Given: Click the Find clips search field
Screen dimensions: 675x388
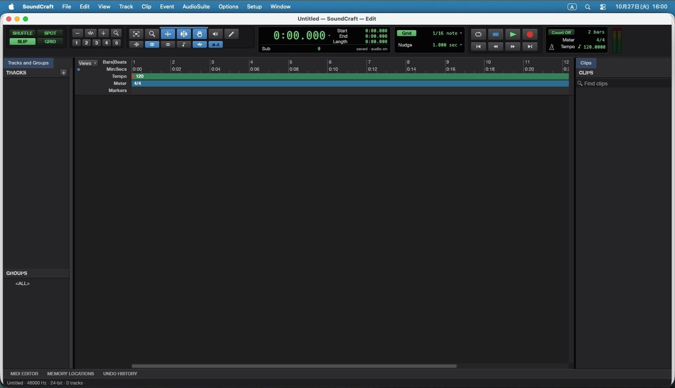Looking at the screenshot, I should (624, 84).
